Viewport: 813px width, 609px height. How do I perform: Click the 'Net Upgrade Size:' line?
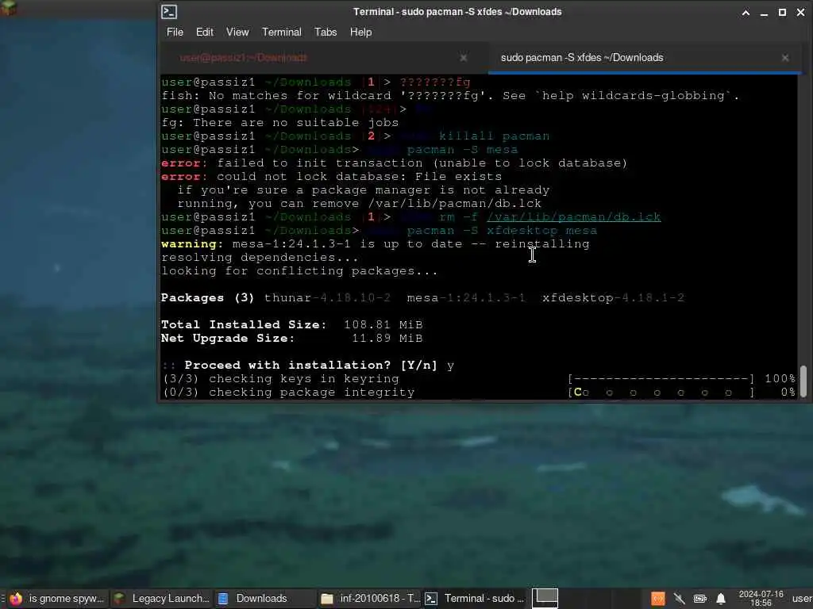click(292, 338)
